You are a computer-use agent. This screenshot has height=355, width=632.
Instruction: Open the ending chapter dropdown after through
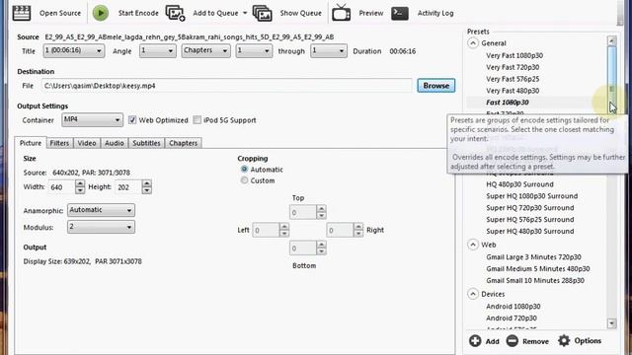click(x=329, y=50)
